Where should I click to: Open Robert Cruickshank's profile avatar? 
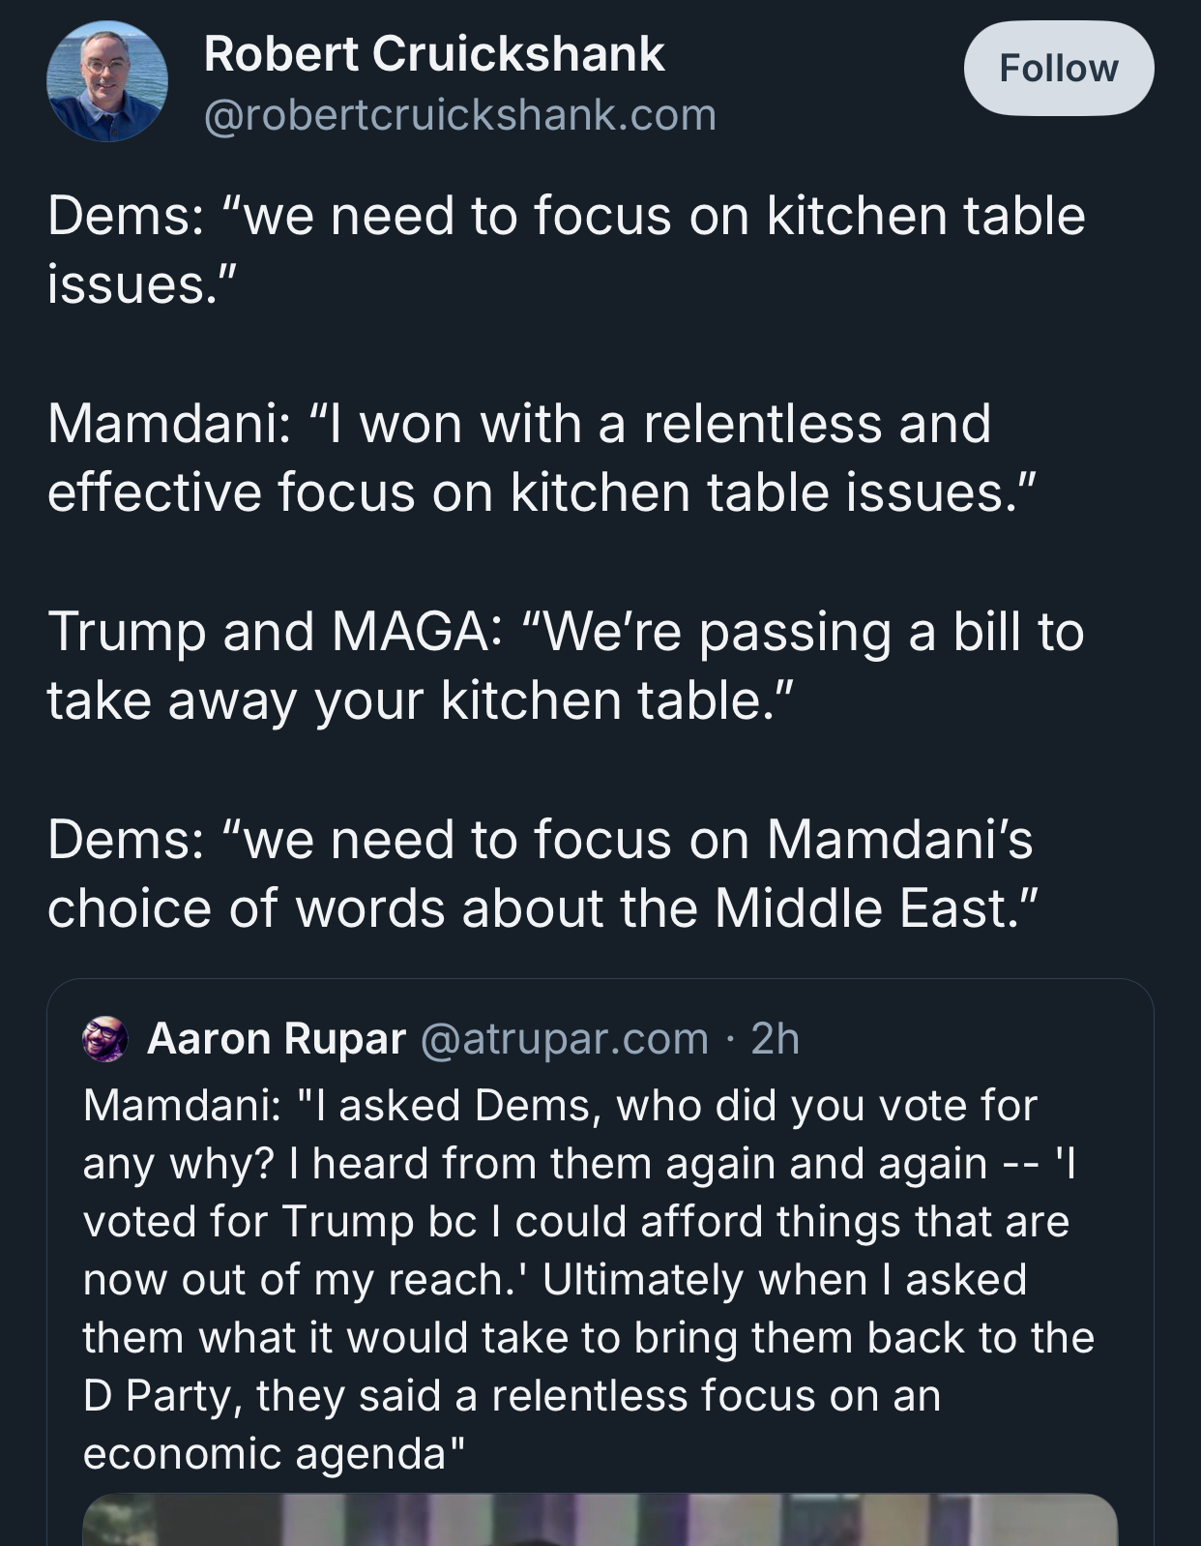106,82
